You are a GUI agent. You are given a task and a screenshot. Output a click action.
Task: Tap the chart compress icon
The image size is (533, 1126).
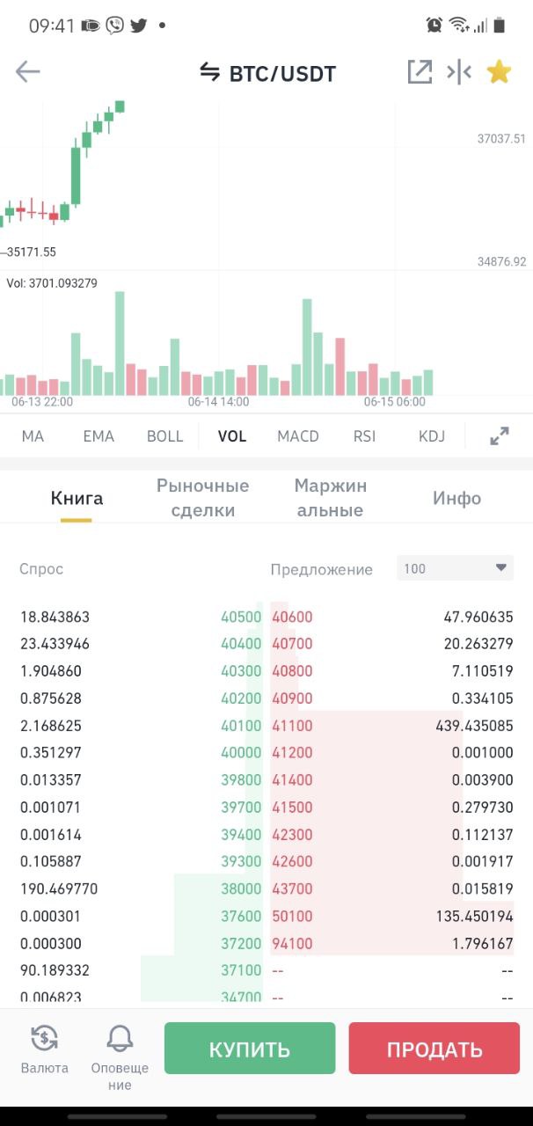click(459, 72)
